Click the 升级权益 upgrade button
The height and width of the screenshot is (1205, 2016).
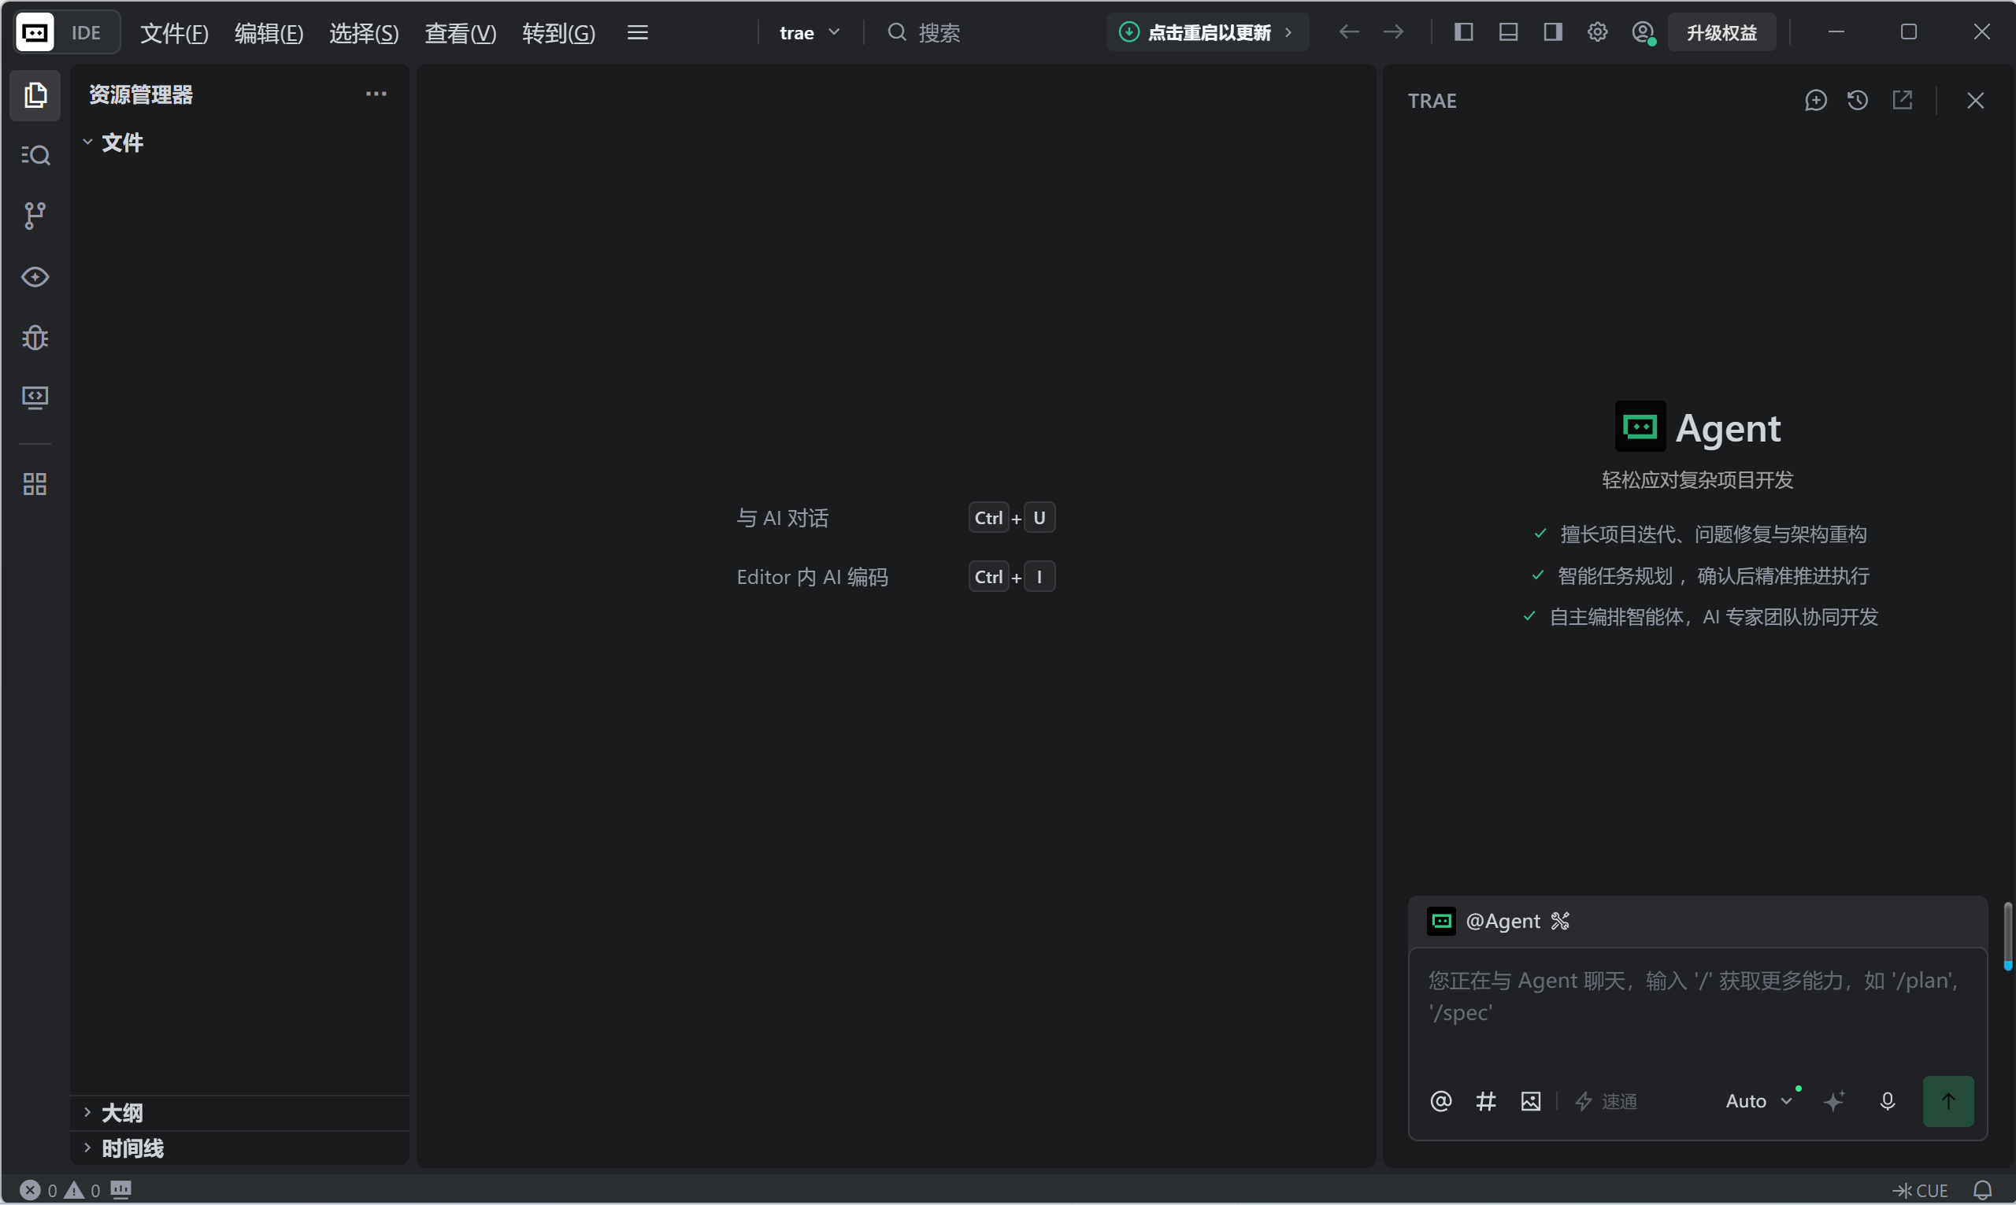(1721, 32)
